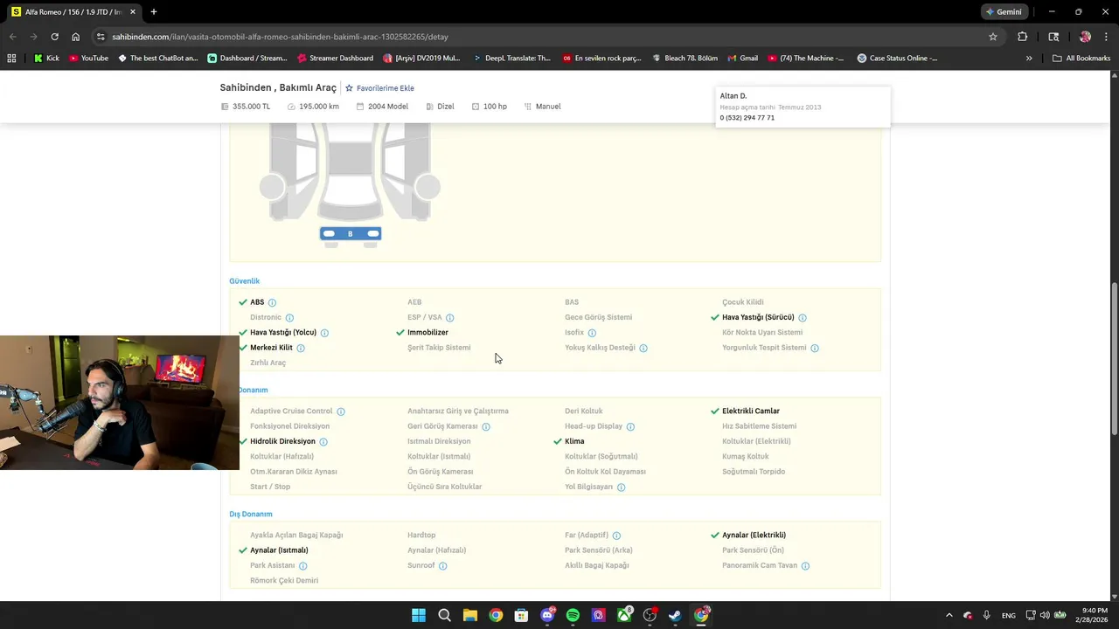Click the Elektrikli Camlar feature text
Viewport: 1119px width, 629px height.
coord(751,411)
